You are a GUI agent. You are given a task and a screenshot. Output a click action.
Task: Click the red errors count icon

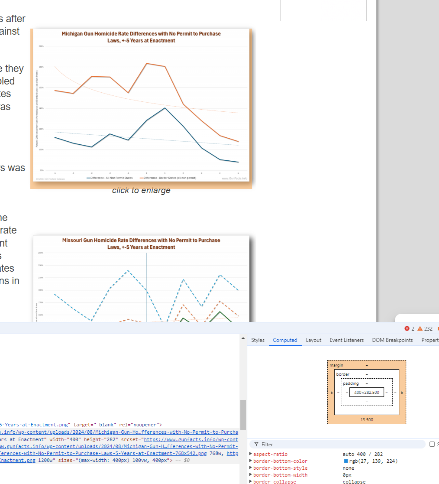(x=407, y=328)
